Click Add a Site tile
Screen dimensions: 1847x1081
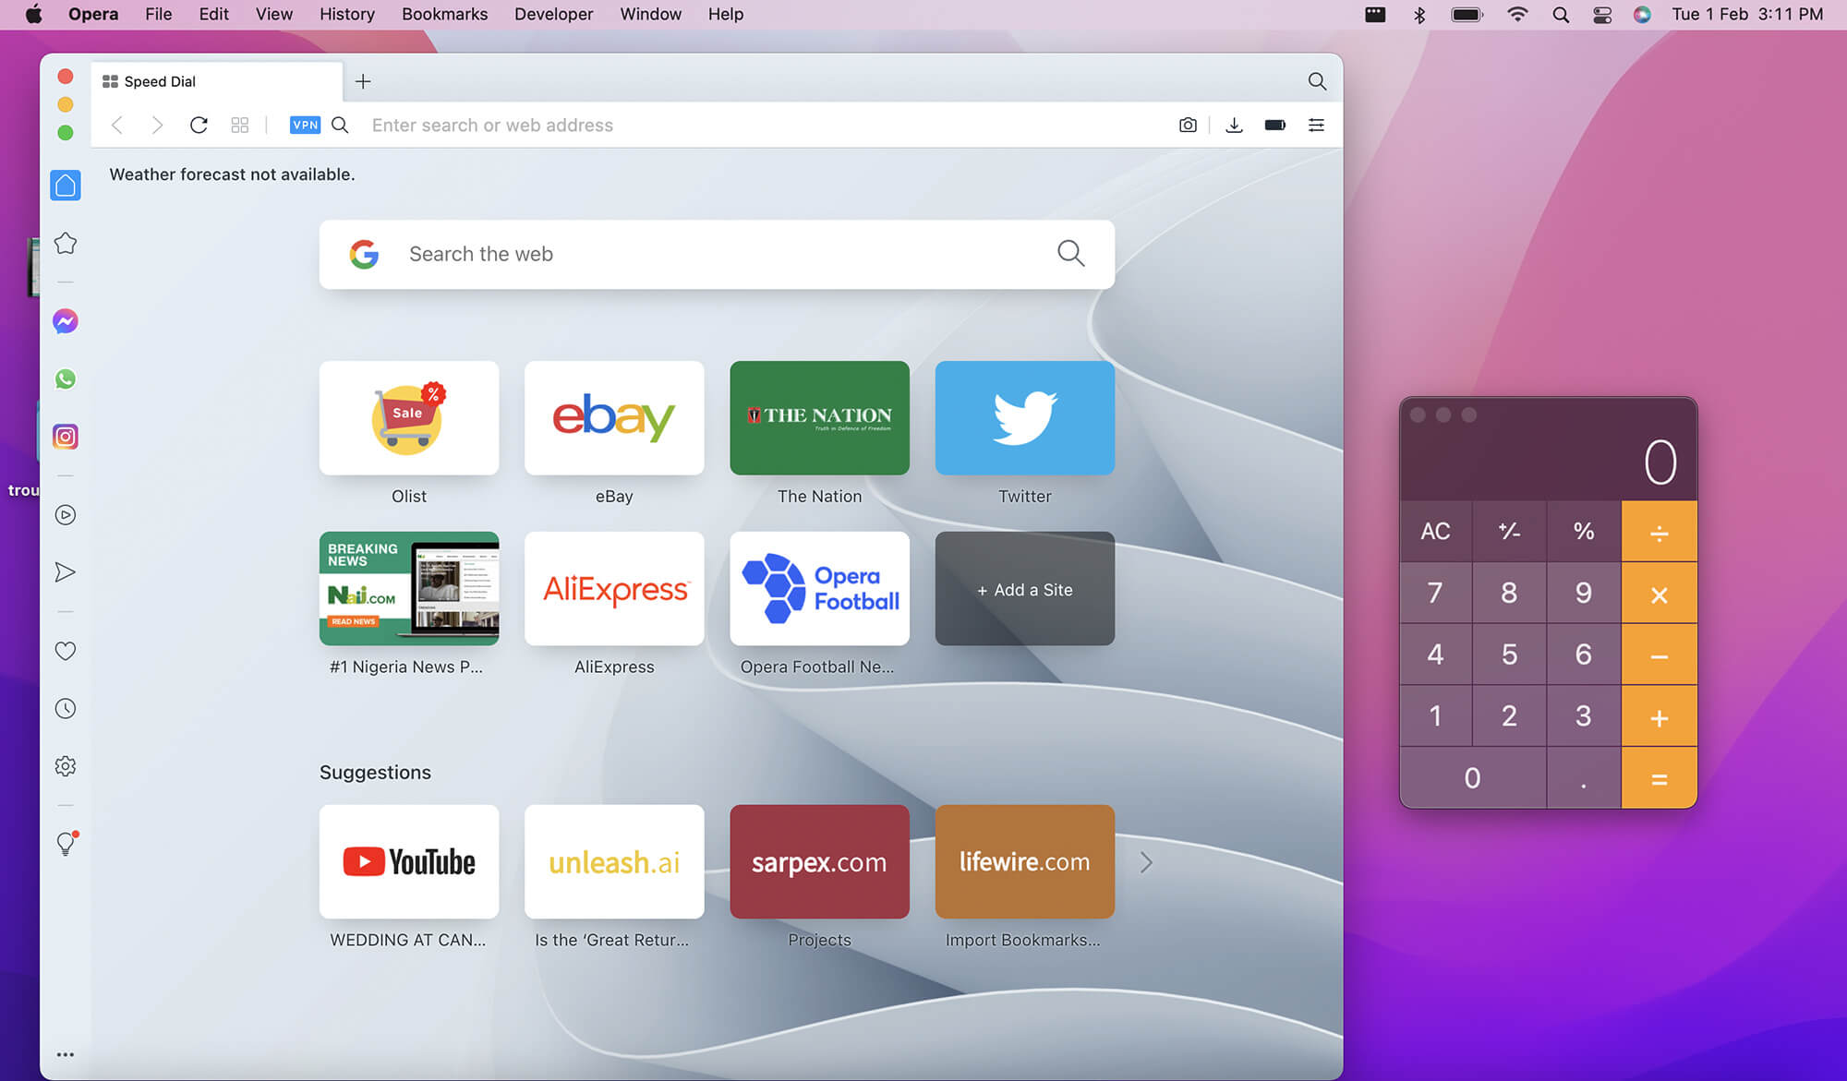click(x=1024, y=588)
